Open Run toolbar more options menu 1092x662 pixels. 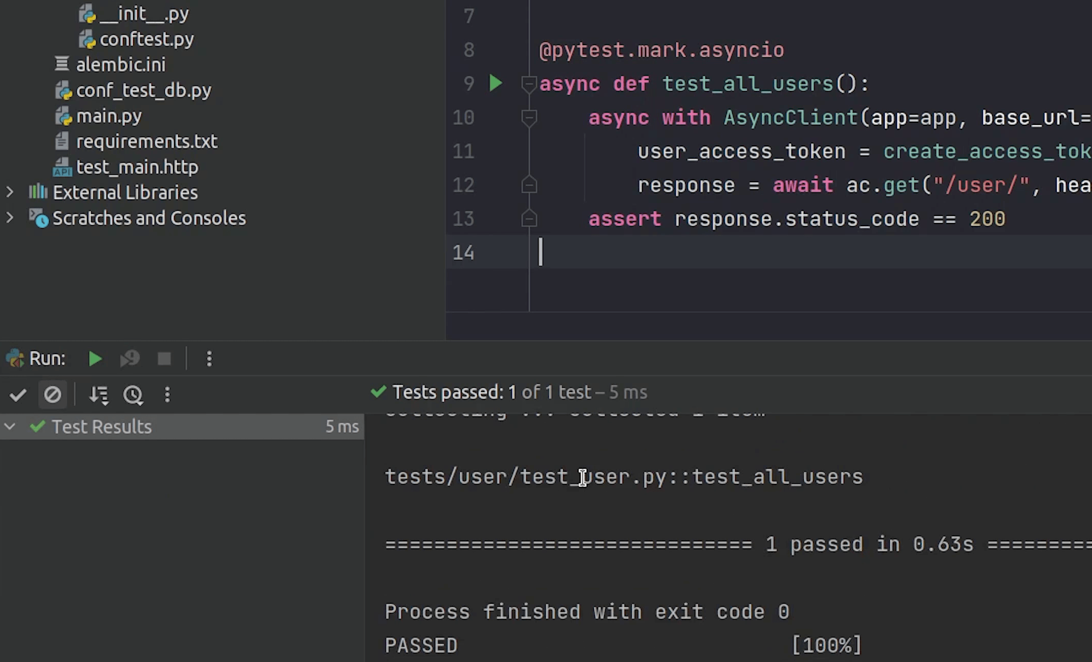[209, 359]
